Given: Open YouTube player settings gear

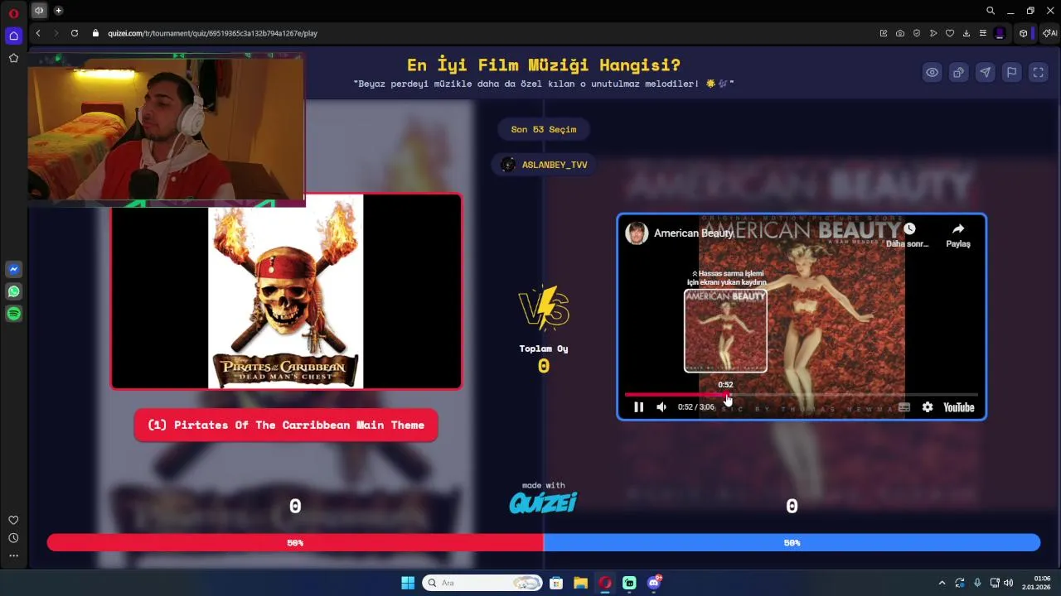Looking at the screenshot, I should point(928,406).
